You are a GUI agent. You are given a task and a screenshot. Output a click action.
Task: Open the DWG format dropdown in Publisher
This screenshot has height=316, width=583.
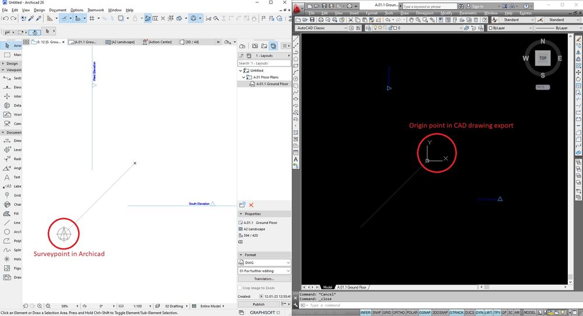(x=264, y=262)
